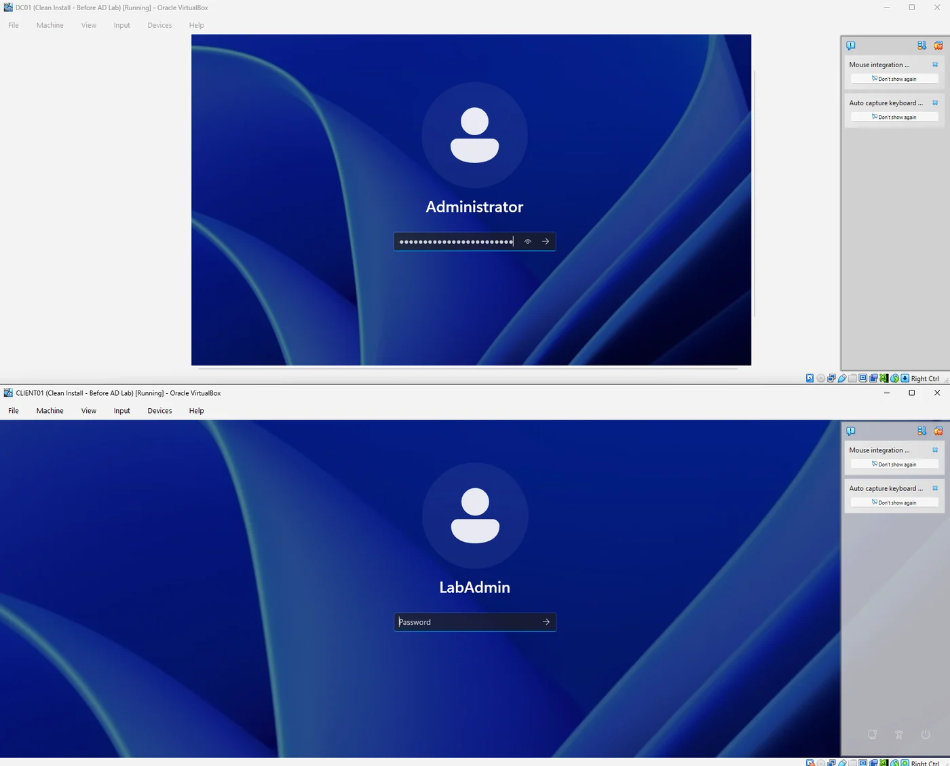Reveal the Administrator password with eye icon

(527, 242)
